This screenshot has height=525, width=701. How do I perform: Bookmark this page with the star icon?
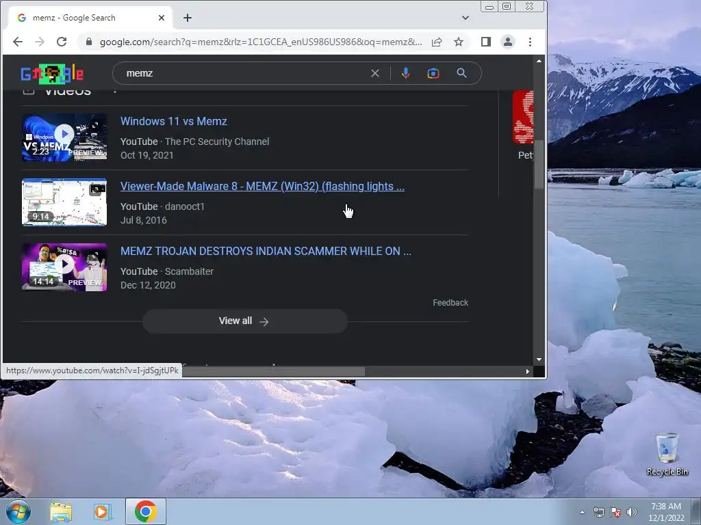[x=459, y=42]
